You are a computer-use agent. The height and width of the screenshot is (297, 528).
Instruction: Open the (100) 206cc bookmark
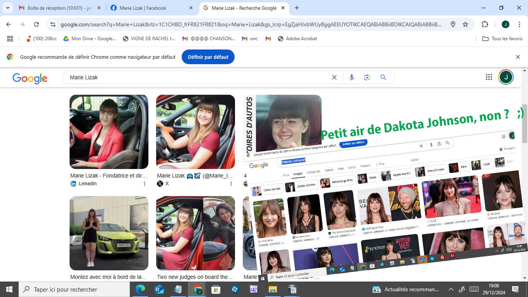(x=41, y=39)
